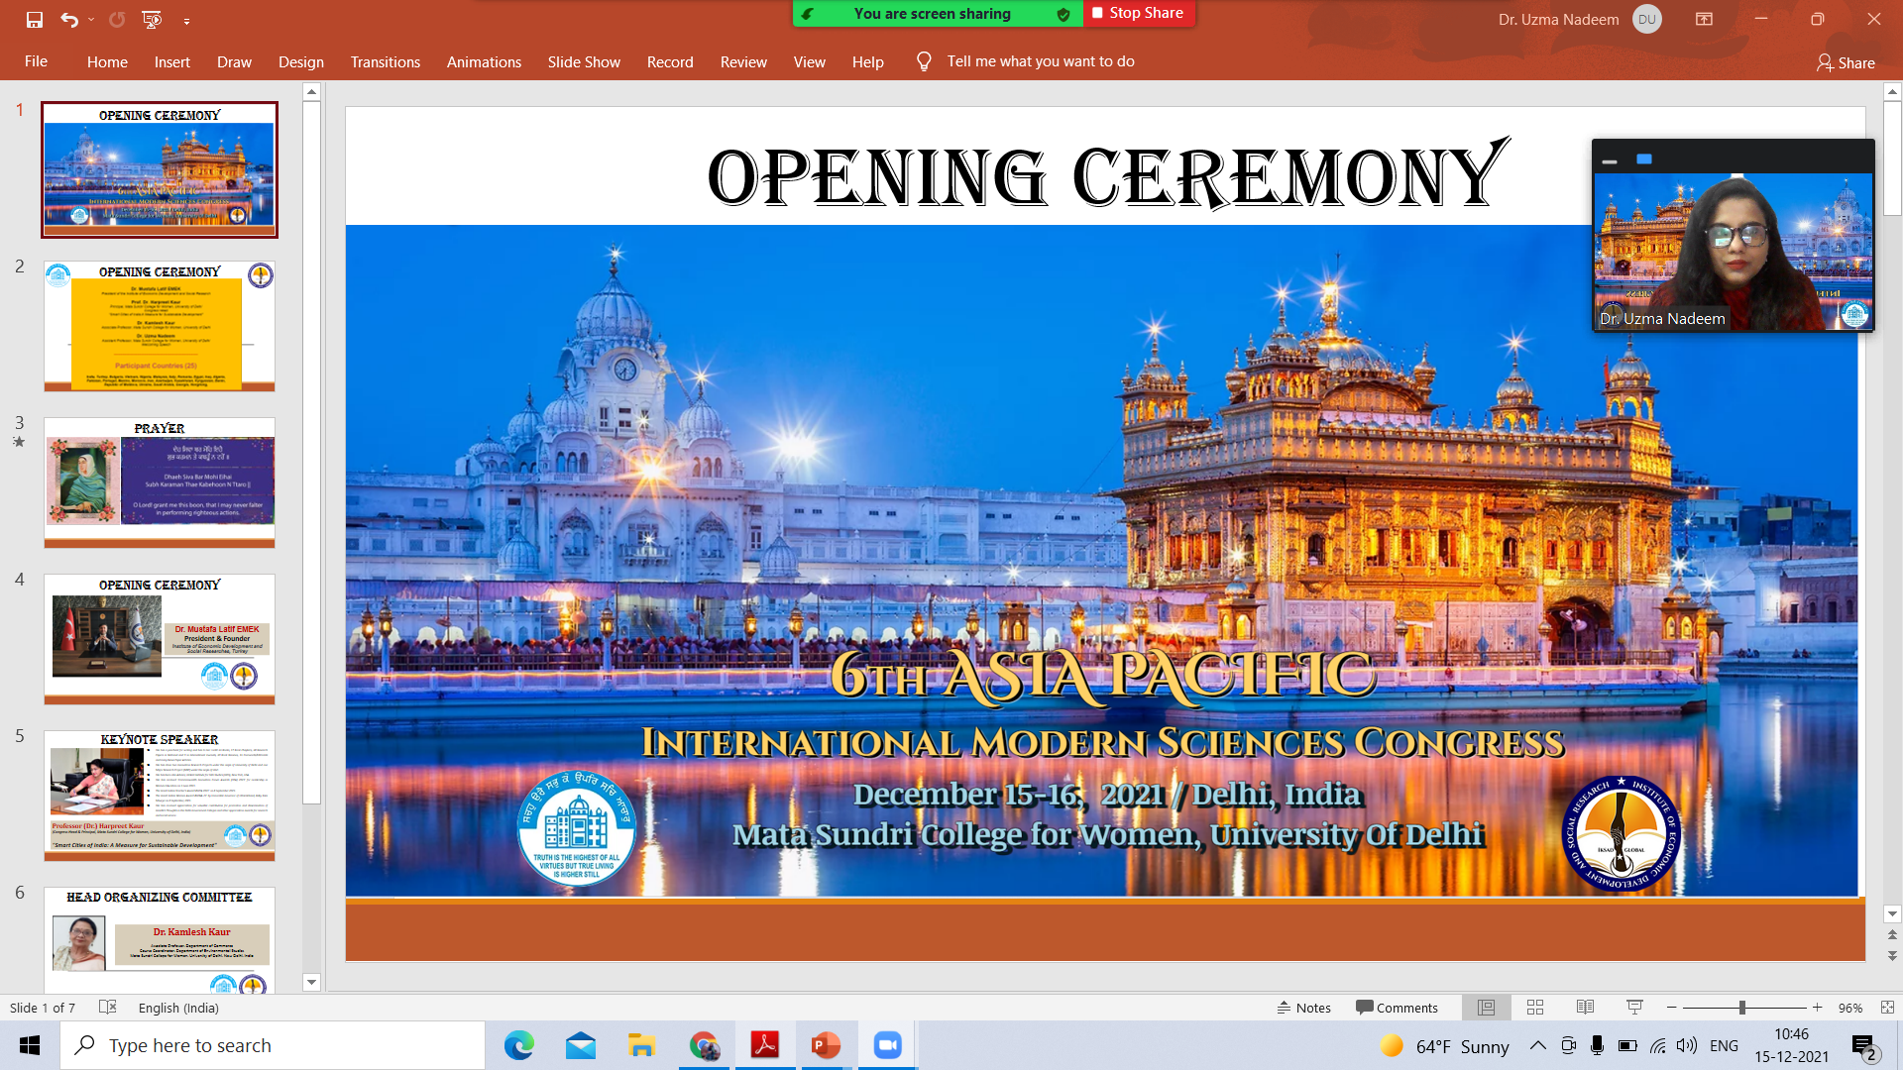Screen dimensions: 1903x1070
Task: Click Previous Slide double arrow in editor scrollbar
Action: click(x=1892, y=935)
